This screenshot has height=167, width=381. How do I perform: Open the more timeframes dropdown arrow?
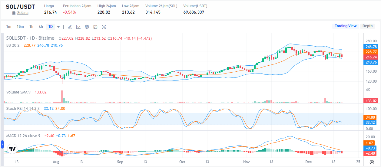(x=58, y=27)
